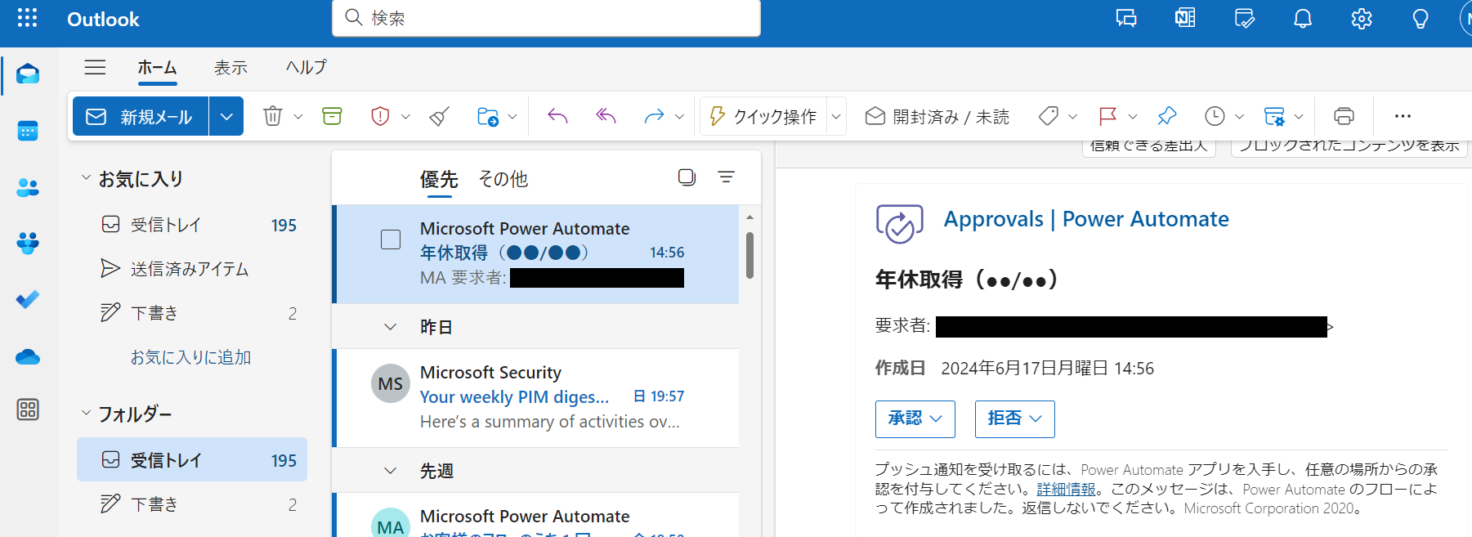The height and width of the screenshot is (537, 1472).
Task: Open more toolbar options ellipsis
Action: click(x=1403, y=116)
